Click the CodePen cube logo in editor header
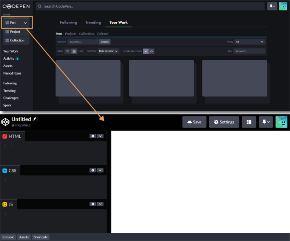 tap(5, 122)
